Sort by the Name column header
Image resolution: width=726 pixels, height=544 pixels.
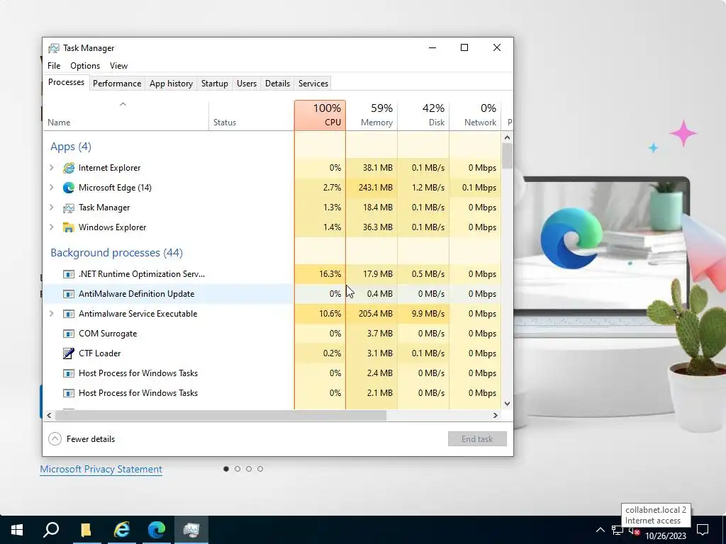coord(125,115)
